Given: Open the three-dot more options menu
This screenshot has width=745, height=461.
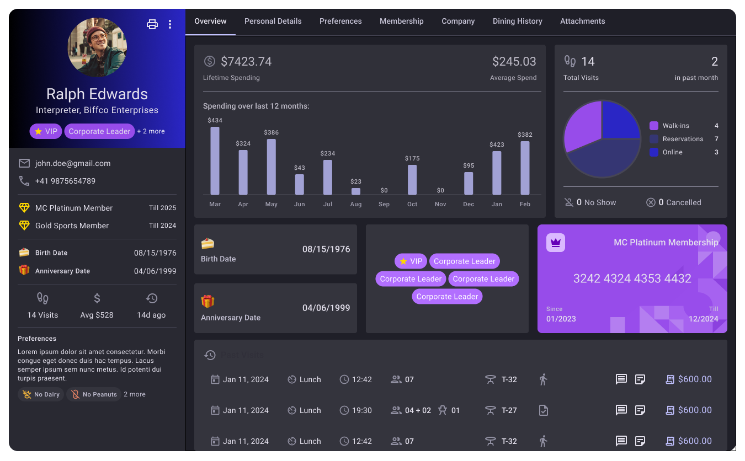Looking at the screenshot, I should tap(170, 24).
